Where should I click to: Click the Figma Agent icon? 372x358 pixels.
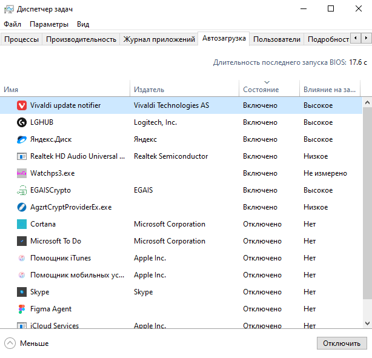22,309
